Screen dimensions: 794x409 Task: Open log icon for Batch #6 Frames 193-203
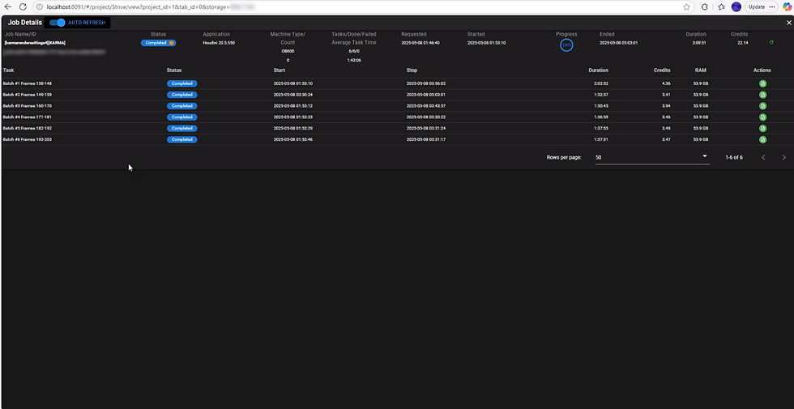coord(762,139)
